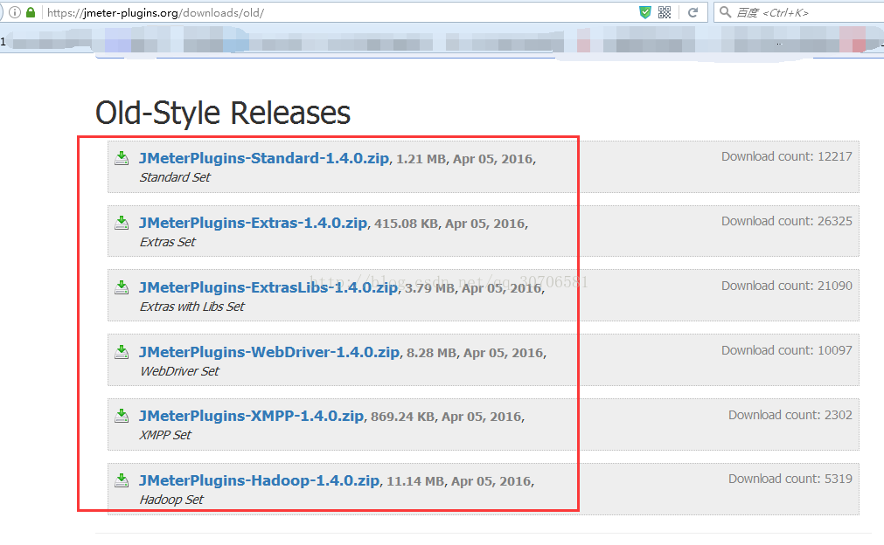Click 'Download count: 26325' text

[787, 221]
